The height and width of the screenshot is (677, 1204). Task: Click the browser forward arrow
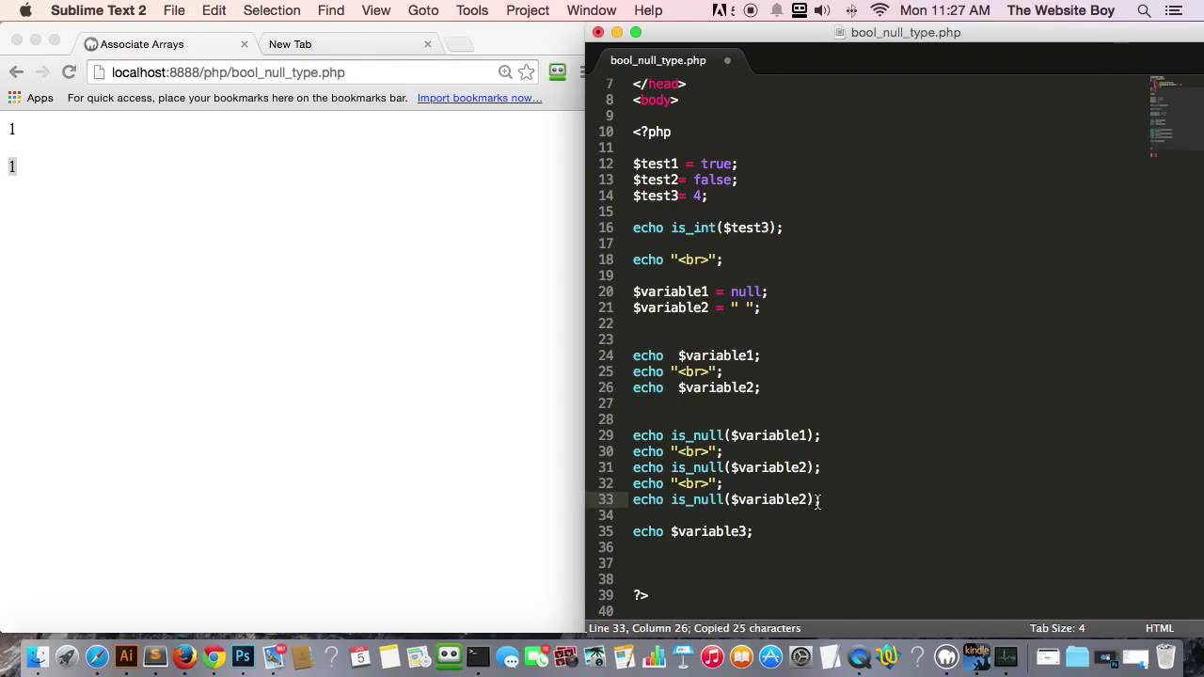[42, 72]
